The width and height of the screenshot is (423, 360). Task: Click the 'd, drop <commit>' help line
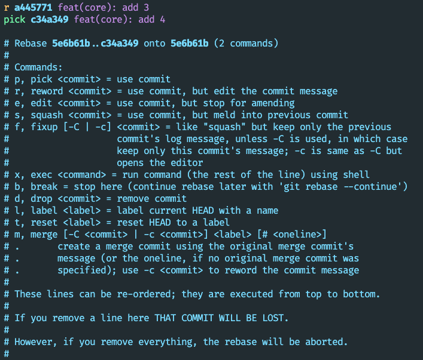tap(101, 199)
